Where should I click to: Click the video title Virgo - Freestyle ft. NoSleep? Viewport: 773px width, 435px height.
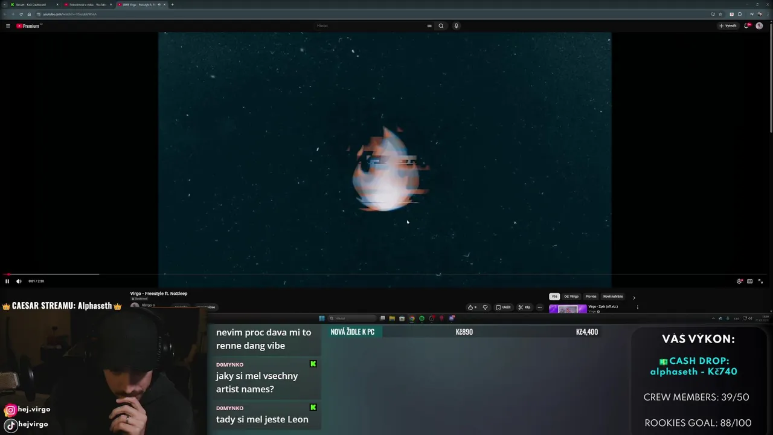click(159, 294)
